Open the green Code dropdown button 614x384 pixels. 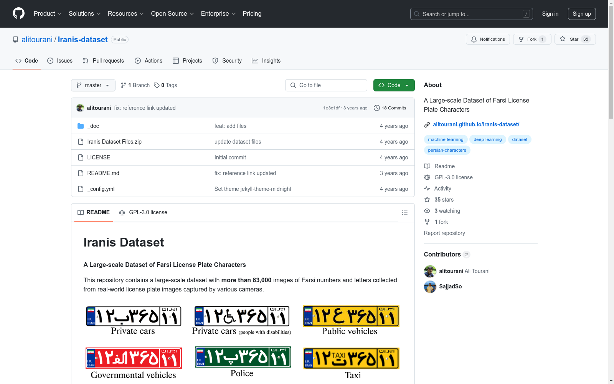(394, 85)
